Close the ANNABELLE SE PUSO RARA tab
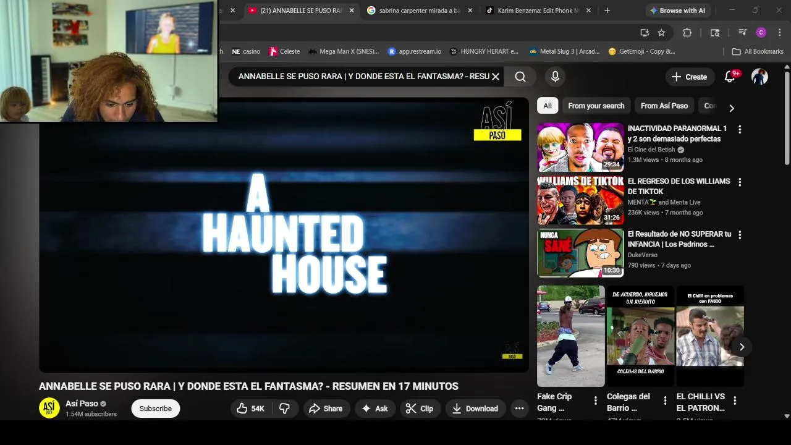Image resolution: width=791 pixels, height=445 pixels. [x=352, y=11]
